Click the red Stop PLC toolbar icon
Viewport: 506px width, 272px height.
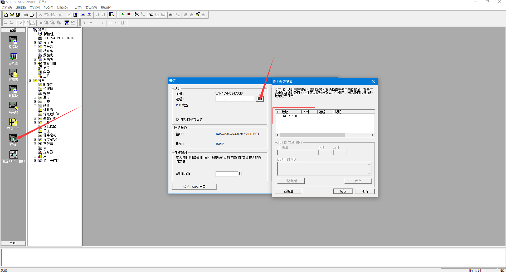point(129,14)
